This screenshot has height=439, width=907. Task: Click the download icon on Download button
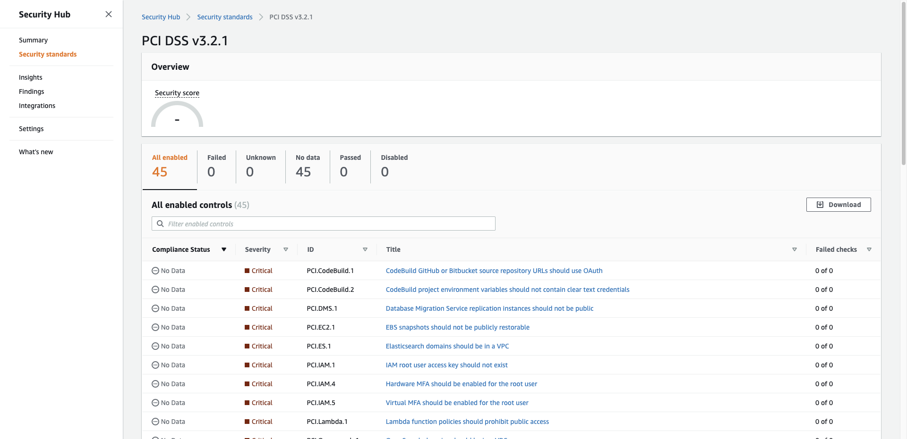(x=820, y=205)
